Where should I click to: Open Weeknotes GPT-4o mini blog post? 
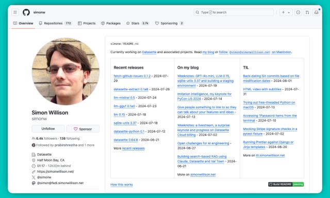point(205,81)
